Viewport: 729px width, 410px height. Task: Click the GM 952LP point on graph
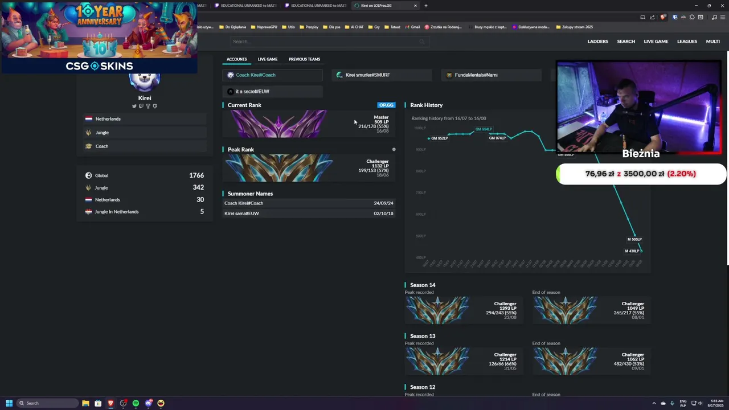click(x=429, y=138)
